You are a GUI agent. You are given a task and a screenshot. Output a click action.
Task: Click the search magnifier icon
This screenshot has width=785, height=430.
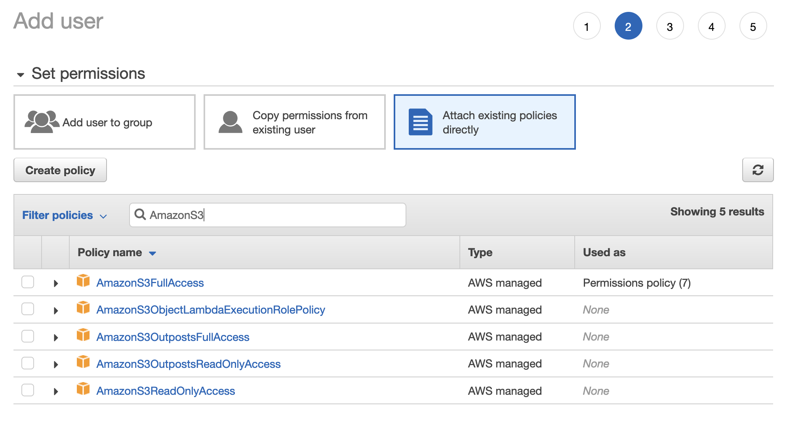140,214
